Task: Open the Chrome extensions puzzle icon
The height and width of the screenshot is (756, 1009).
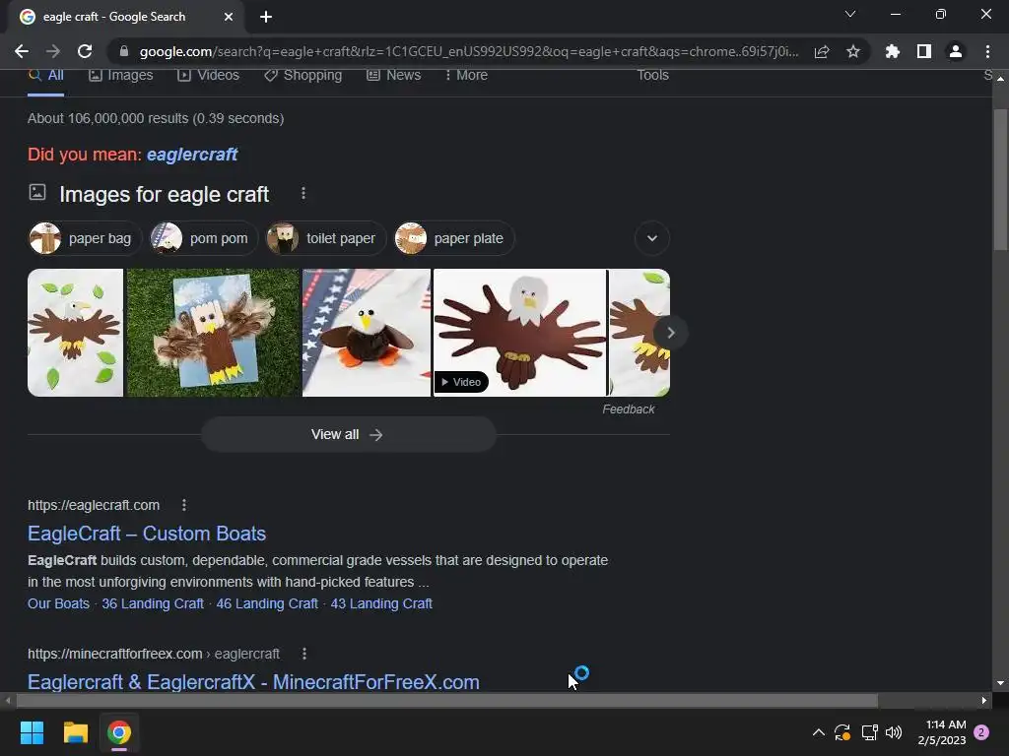Action: (892, 51)
